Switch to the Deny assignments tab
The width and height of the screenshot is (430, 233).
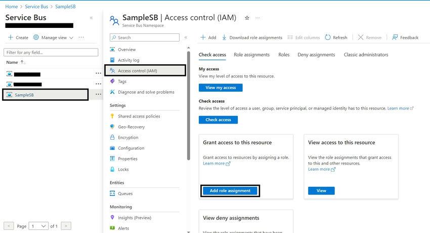pos(316,55)
